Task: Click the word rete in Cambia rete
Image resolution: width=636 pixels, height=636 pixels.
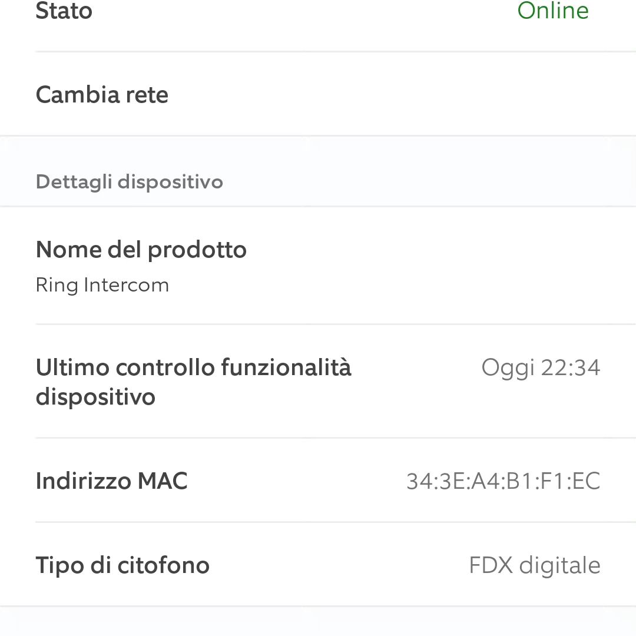Action: click(147, 95)
